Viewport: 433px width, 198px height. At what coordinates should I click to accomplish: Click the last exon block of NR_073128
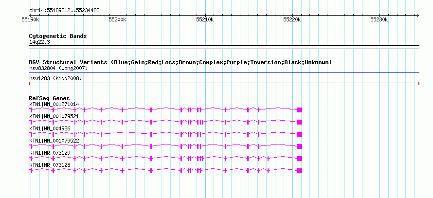pos(300,171)
